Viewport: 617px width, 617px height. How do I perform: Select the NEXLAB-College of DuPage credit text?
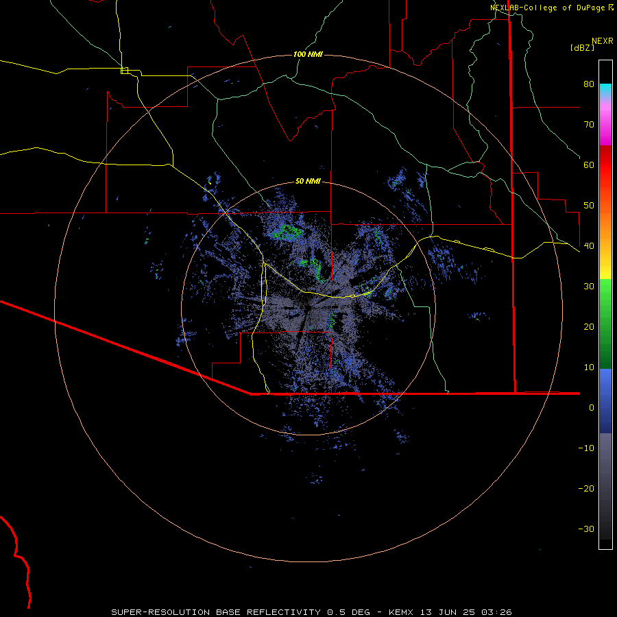[547, 8]
